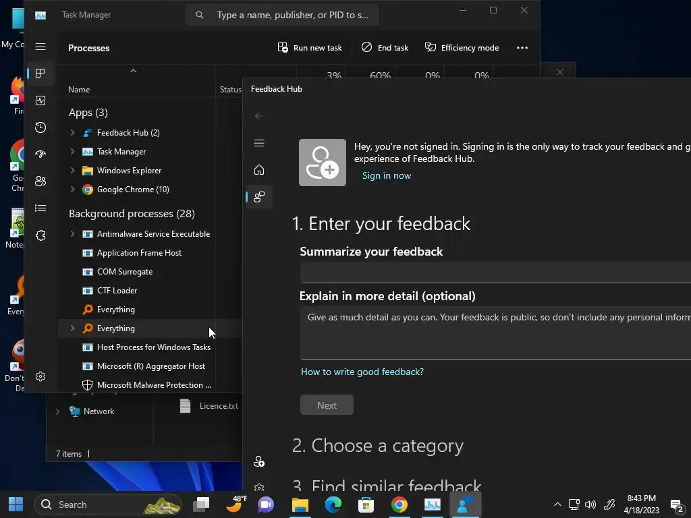Open the How to write good feedback link
Viewport: 691px width, 518px height.
pyautogui.click(x=362, y=372)
